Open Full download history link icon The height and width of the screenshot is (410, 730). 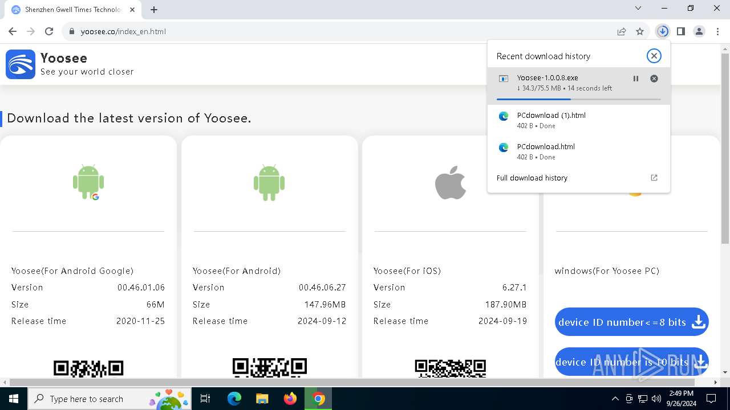(x=654, y=178)
